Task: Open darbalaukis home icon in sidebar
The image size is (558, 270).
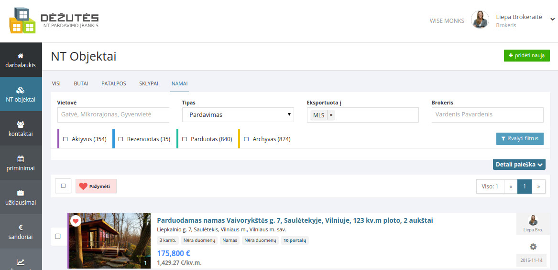Action: click(x=21, y=56)
